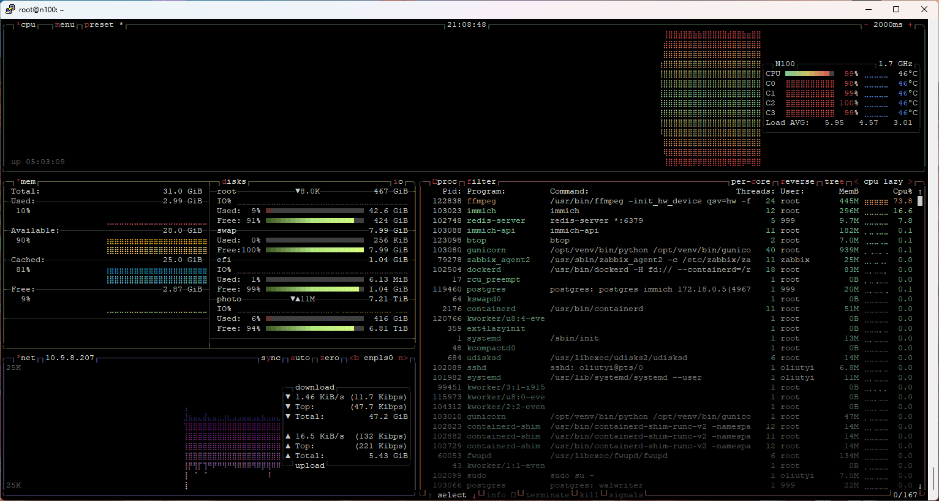939x501 pixels.
Task: Cycle sort column left with the < arrow
Action: click(x=856, y=182)
